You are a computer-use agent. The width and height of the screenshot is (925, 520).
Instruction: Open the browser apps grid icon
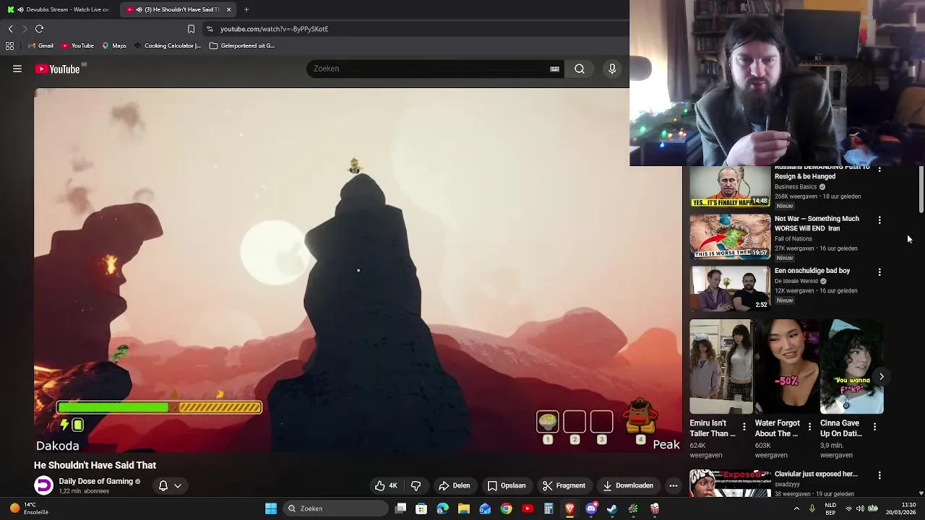point(10,45)
